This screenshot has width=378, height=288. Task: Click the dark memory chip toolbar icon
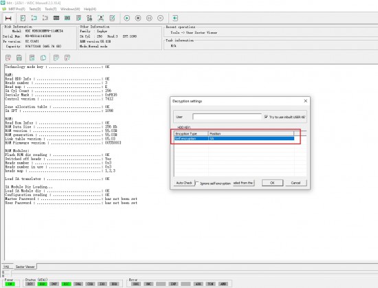[x=56, y=18]
